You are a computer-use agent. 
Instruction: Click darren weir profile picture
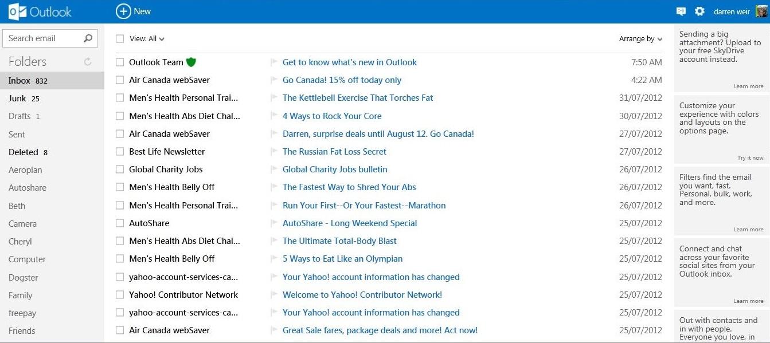[761, 11]
